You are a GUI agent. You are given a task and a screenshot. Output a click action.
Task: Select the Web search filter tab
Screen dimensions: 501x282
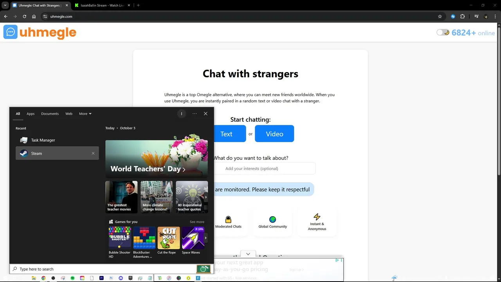click(x=69, y=114)
